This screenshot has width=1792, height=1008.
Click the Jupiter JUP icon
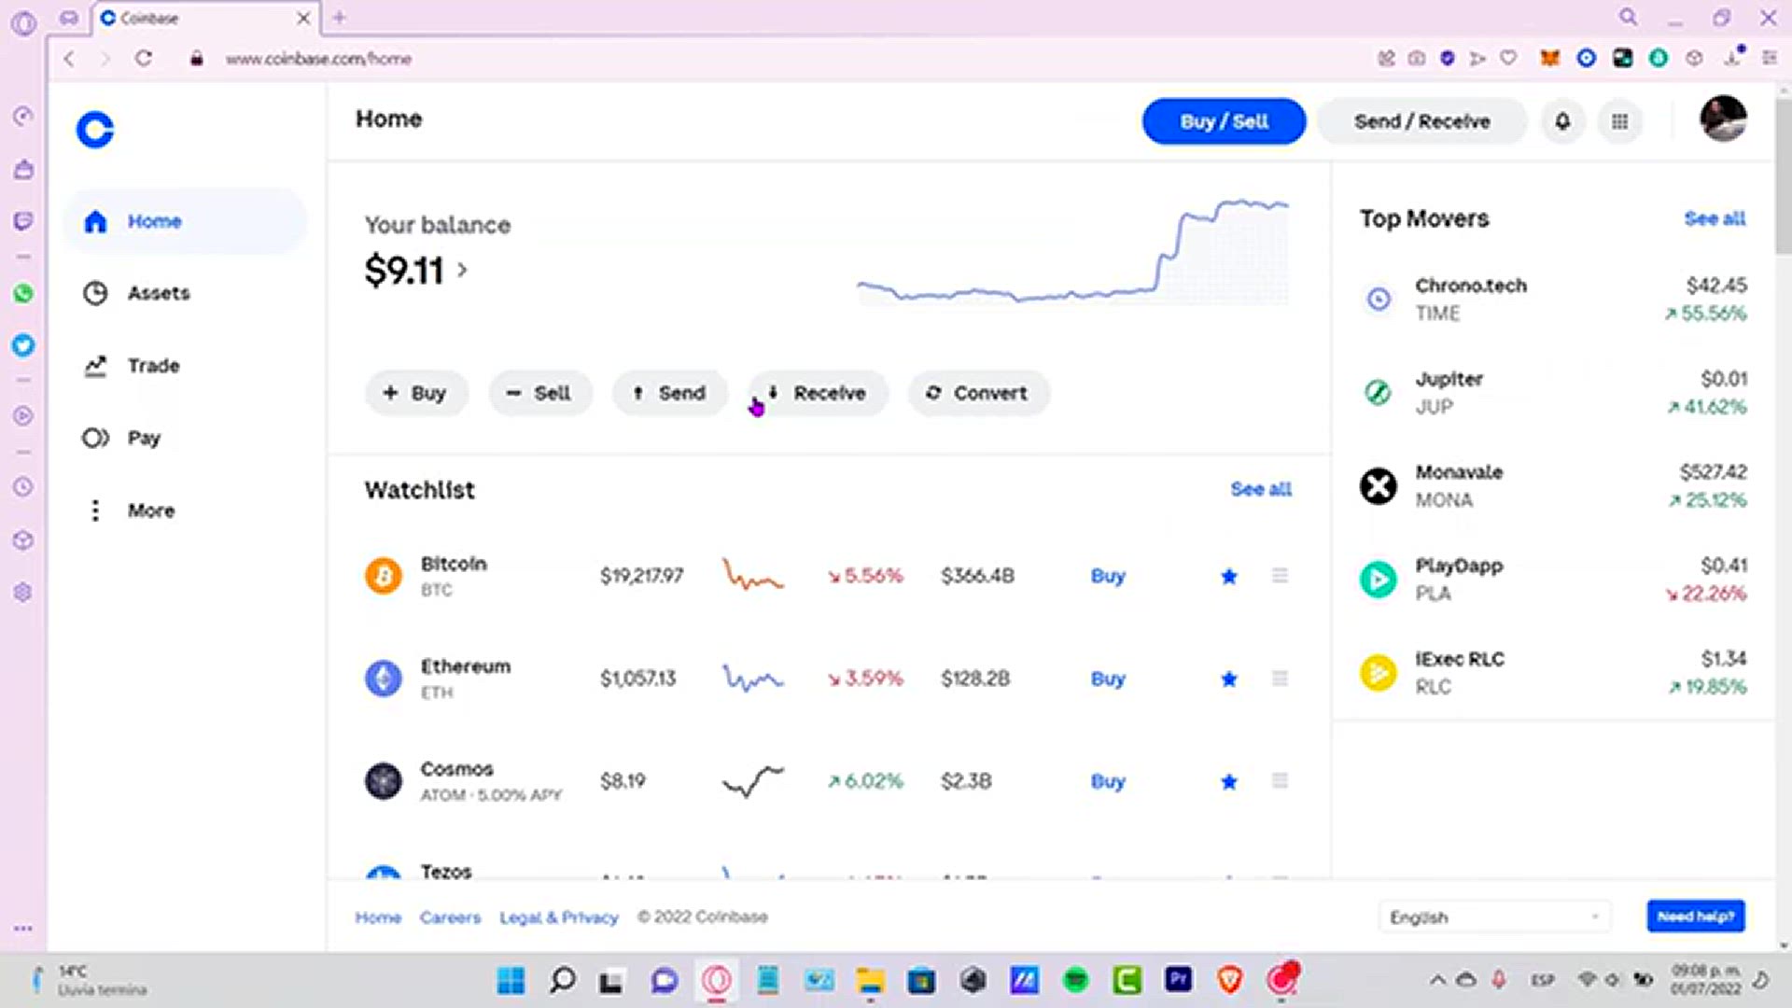1379,392
